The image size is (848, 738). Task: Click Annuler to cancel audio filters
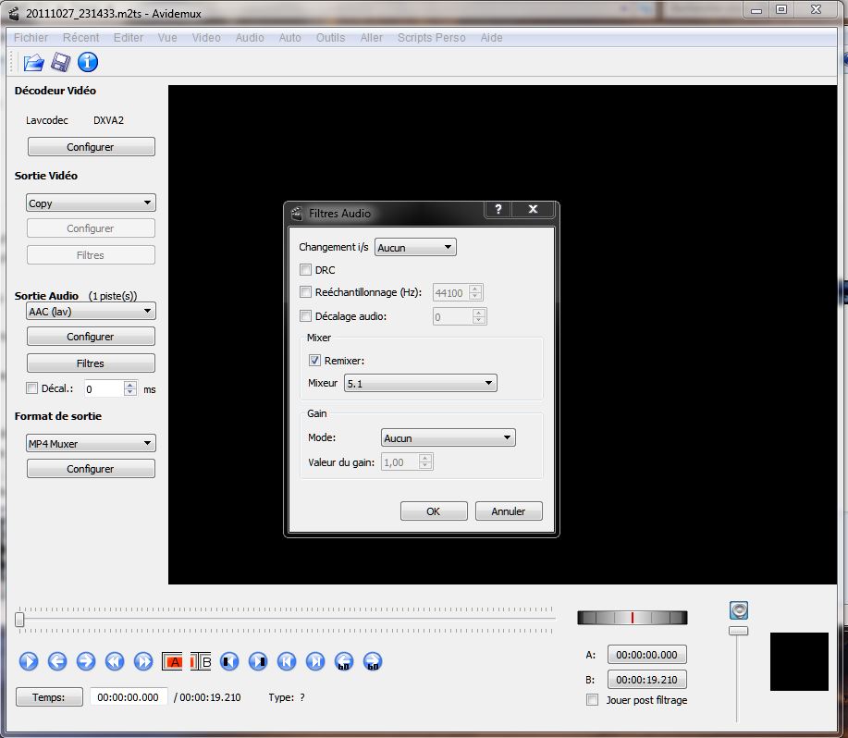[508, 511]
